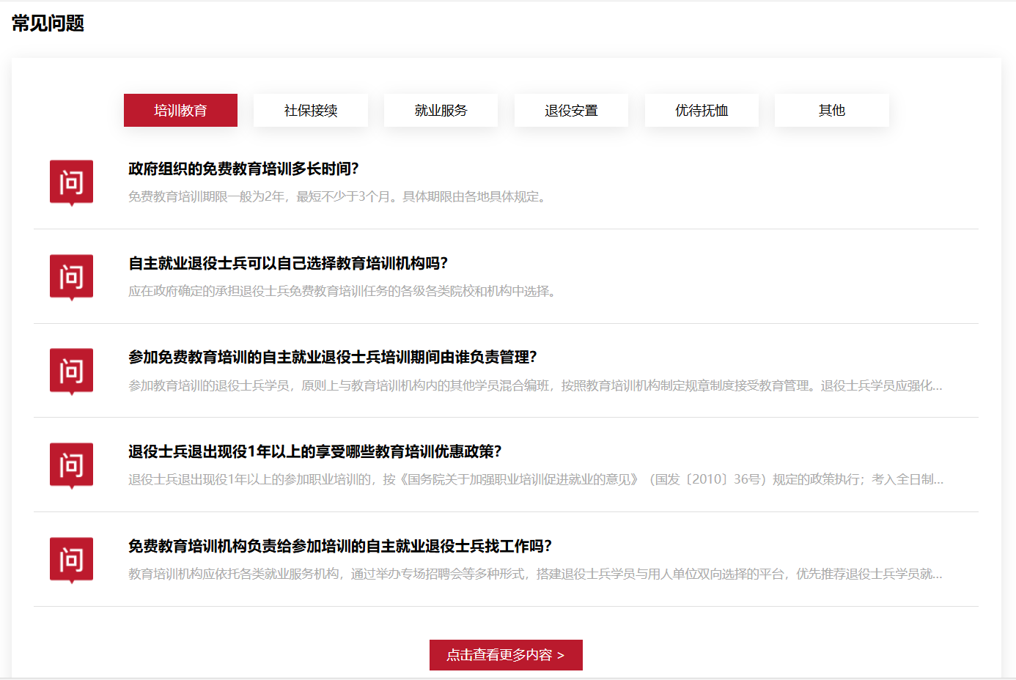Switch to the 优待抚恤 tab
This screenshot has width=1016, height=680.
702,110
